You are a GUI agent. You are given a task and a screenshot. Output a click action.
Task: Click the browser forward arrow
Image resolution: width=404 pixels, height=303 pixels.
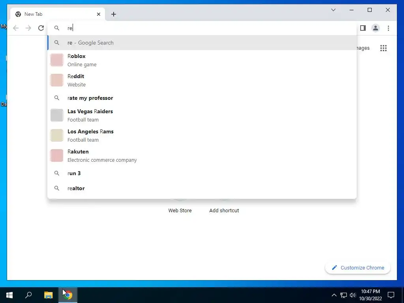point(28,28)
